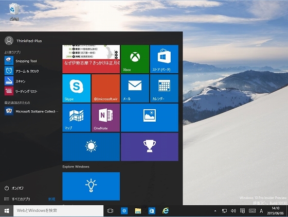The image size is (288, 217).
Task: Launch Microsoft Solitaire Collection
Action: pyautogui.click(x=31, y=111)
